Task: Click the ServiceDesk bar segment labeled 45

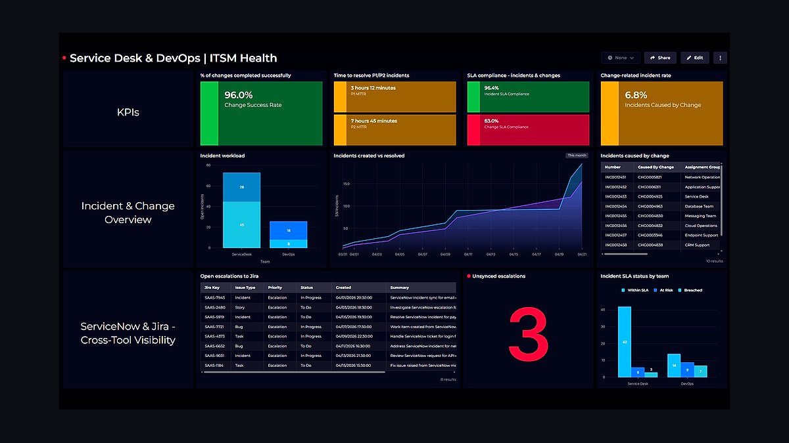Action: [x=241, y=225]
